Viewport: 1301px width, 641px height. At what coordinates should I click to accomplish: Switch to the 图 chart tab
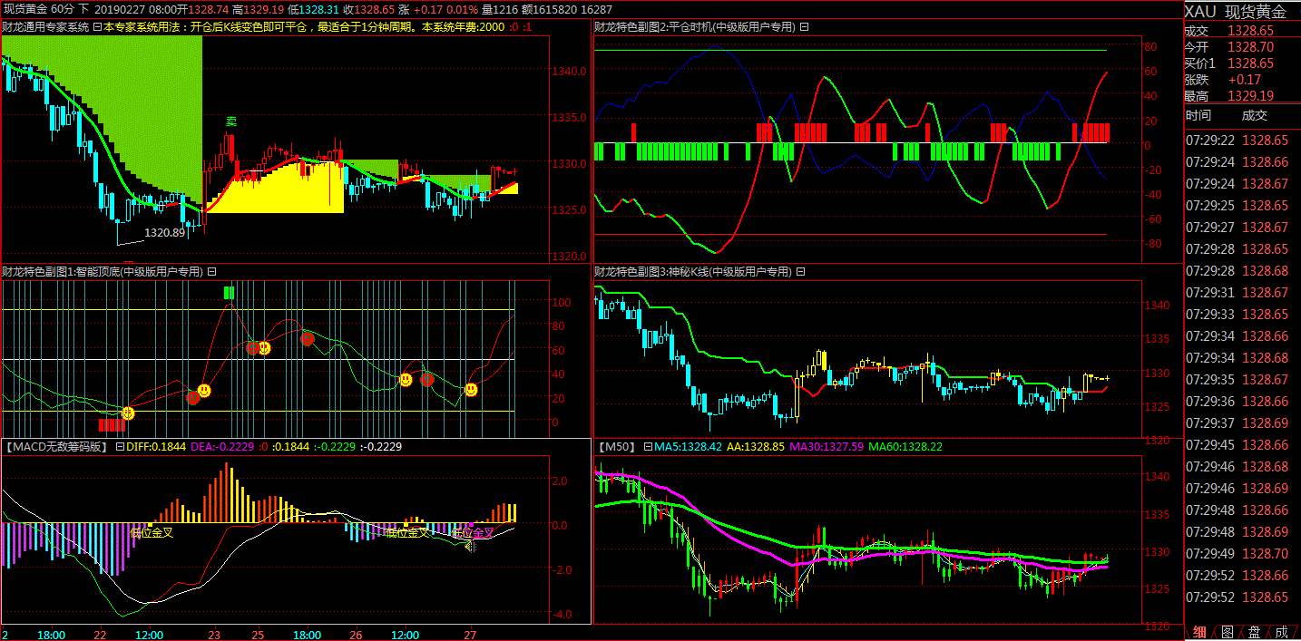pos(1227,632)
